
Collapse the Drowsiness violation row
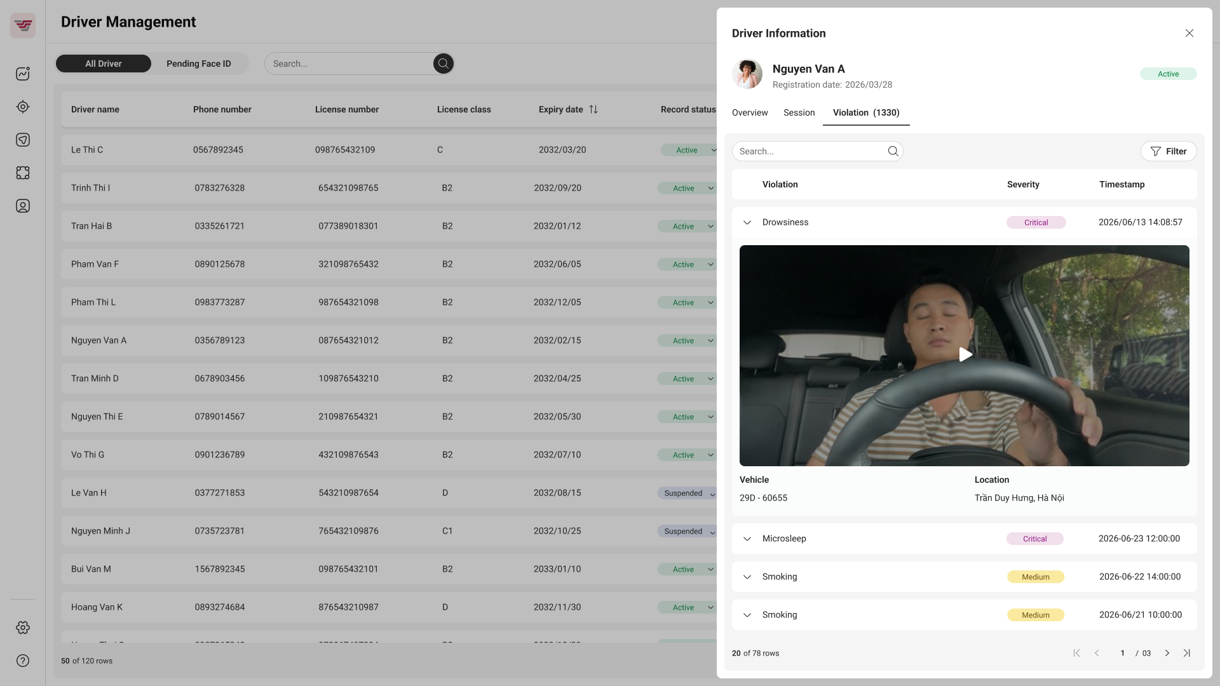pos(747,222)
